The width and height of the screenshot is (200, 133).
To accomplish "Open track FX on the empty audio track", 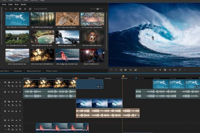I will (13, 120).
